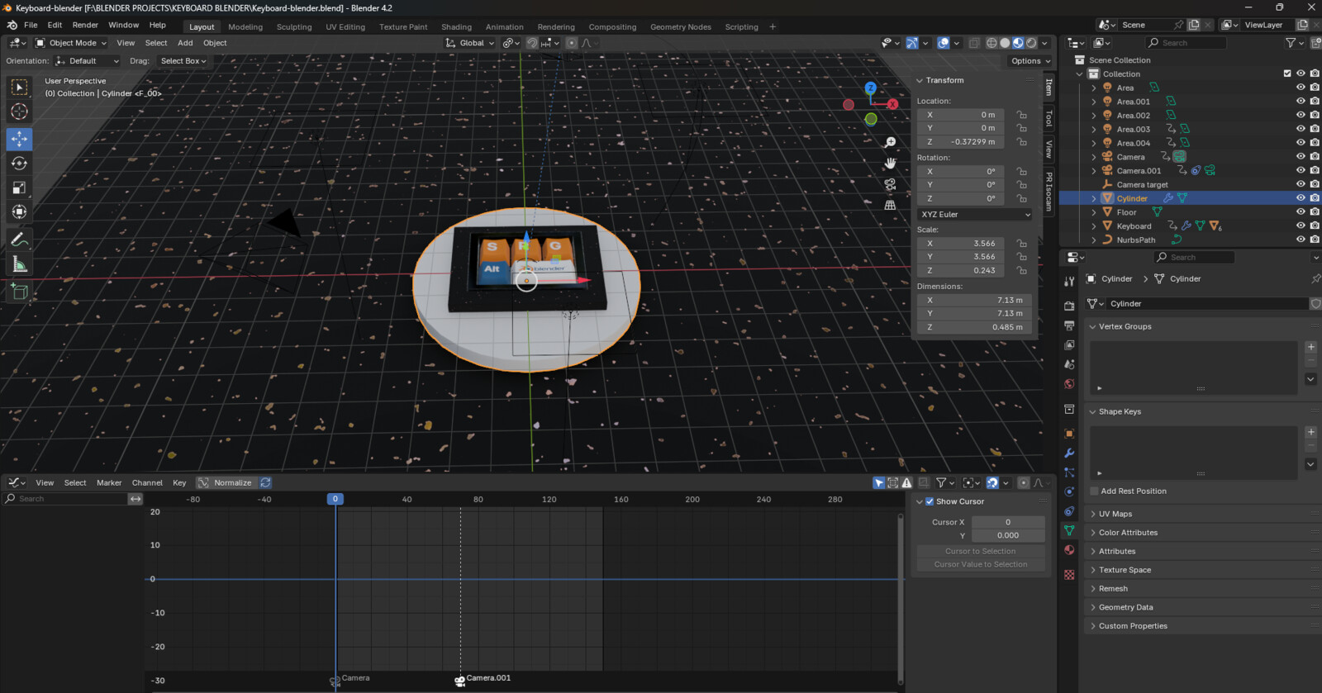Open the Select Box drag dropdown
The height and width of the screenshot is (693, 1322).
(x=183, y=61)
